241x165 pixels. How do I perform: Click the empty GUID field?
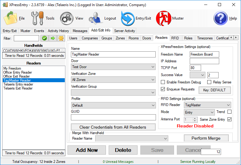113,117
